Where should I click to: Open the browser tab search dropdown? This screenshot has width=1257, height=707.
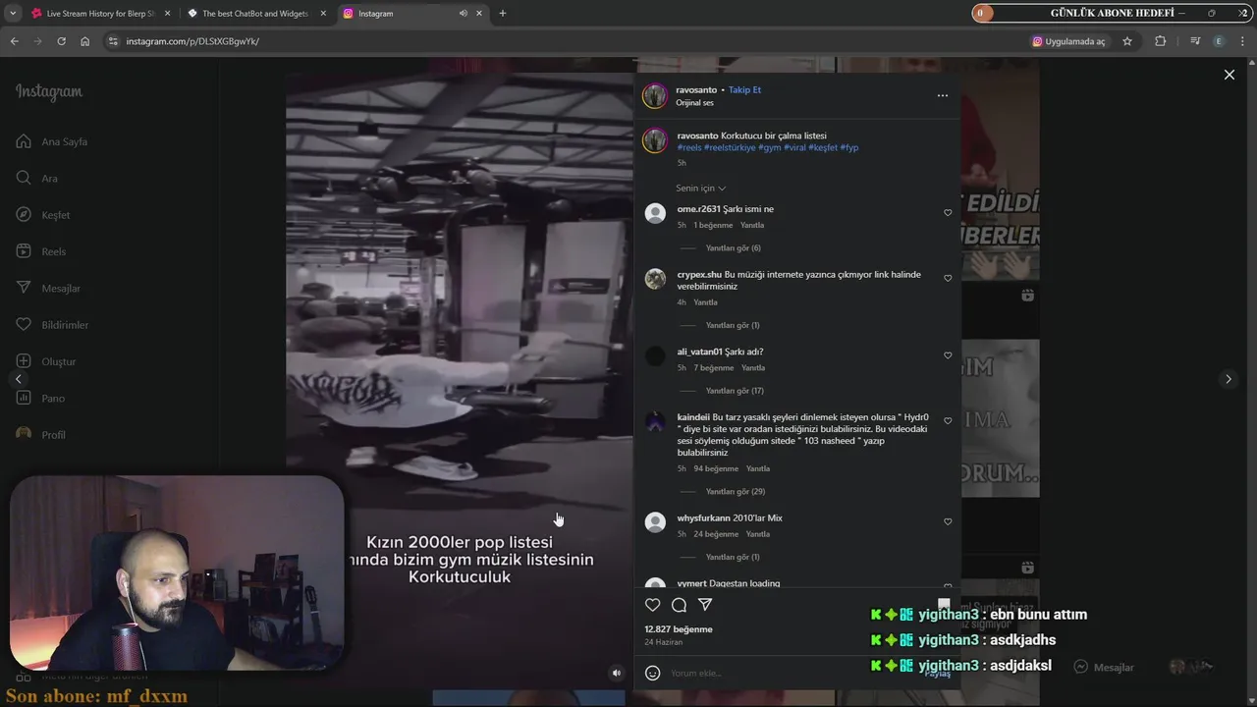pos(13,14)
